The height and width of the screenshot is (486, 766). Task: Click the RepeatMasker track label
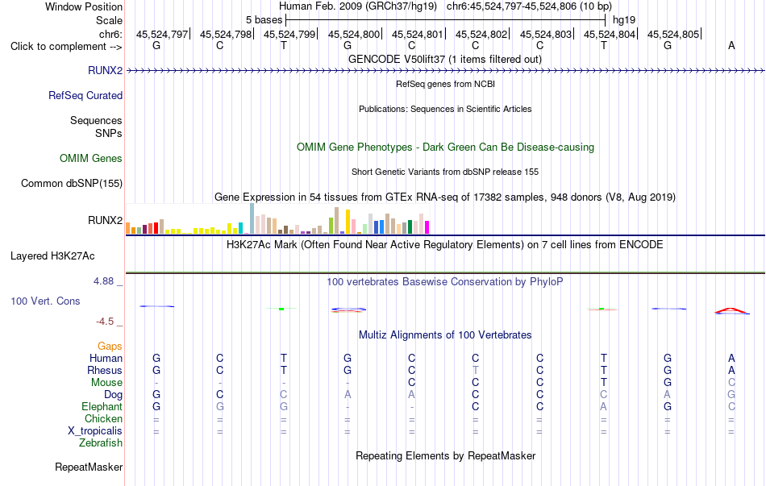point(89,467)
